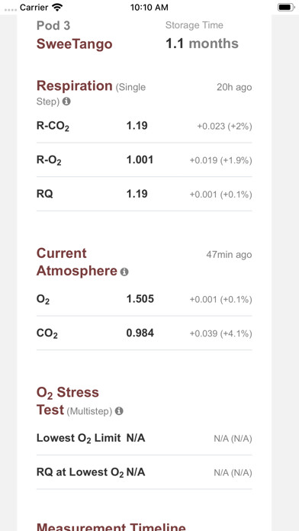Select the R-CO2 row
The width and height of the screenshot is (299, 531).
[x=144, y=126]
